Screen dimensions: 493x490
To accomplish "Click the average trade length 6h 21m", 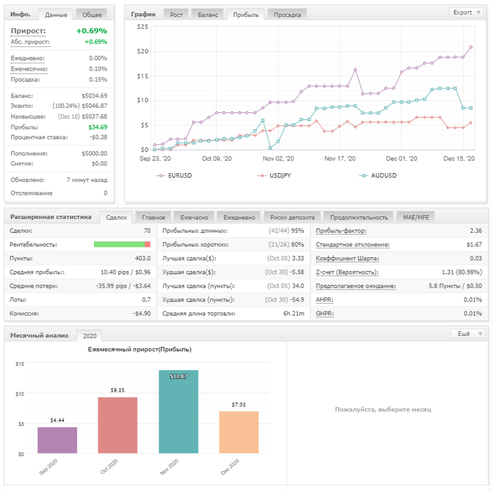I will [x=293, y=314].
